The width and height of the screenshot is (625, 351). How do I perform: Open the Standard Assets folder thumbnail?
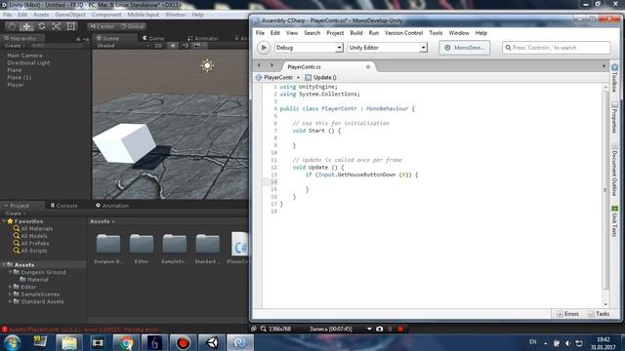click(207, 244)
